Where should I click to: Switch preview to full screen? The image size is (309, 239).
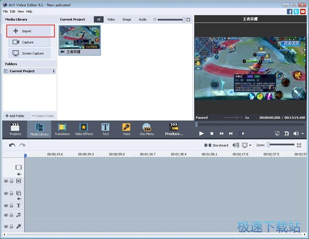click(x=277, y=133)
